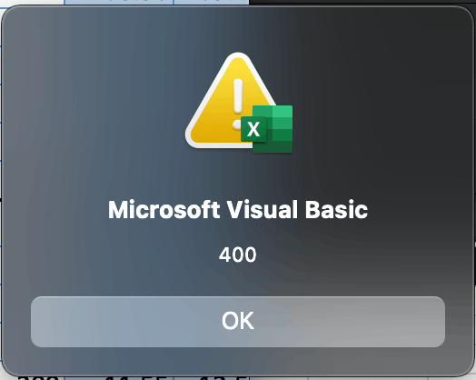Image resolution: width=476 pixels, height=380 pixels.
Task: Click the white exclamation mark in triangle
Action: coord(238,104)
